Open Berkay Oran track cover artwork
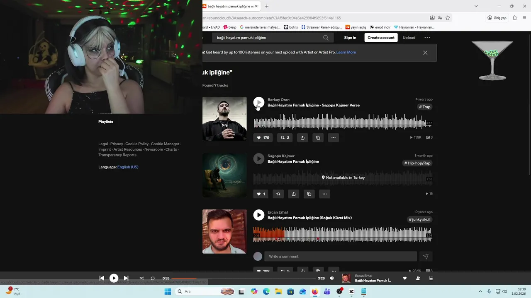531x298 pixels. 224,119
